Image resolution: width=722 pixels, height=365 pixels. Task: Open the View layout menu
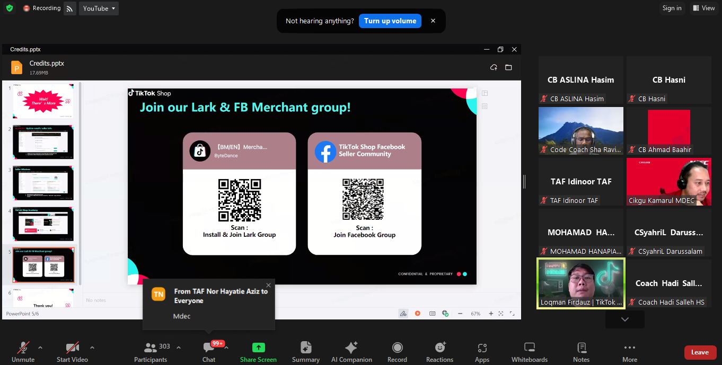click(x=703, y=8)
